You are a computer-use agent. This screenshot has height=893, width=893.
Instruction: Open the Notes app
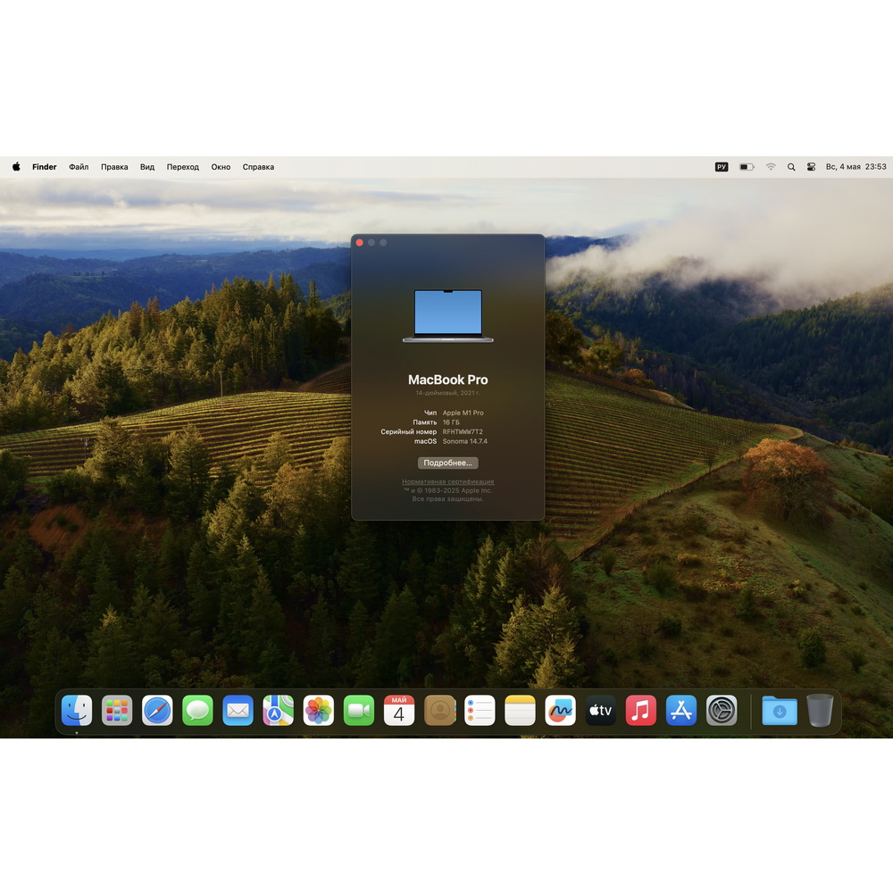(520, 710)
